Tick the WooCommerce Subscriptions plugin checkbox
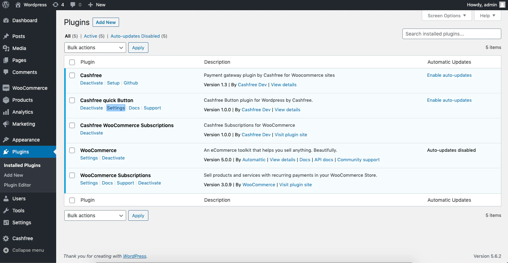 tap(72, 175)
